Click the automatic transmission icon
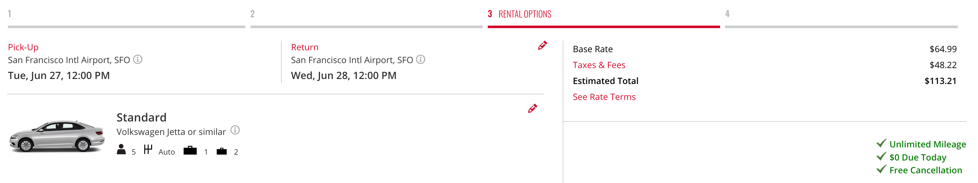The width and height of the screenshot is (978, 183). click(148, 149)
